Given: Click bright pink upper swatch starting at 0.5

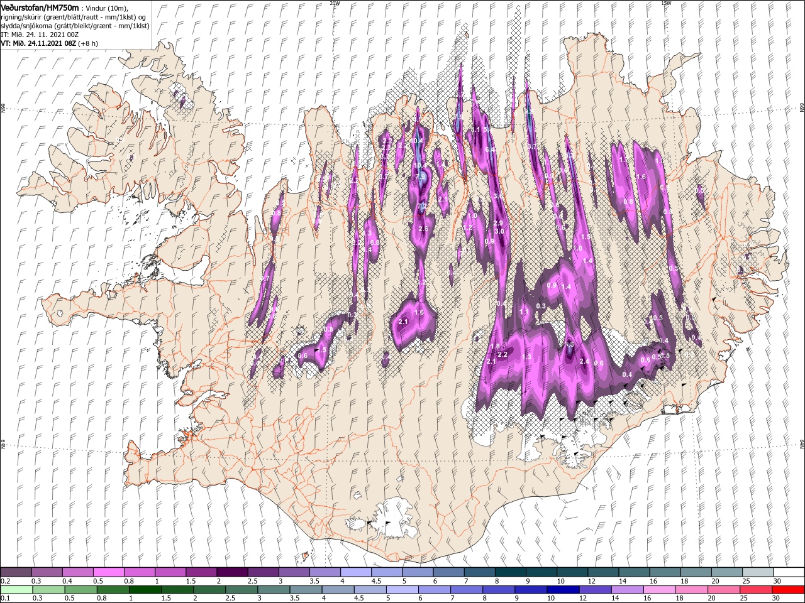Looking at the screenshot, I should point(109,572).
